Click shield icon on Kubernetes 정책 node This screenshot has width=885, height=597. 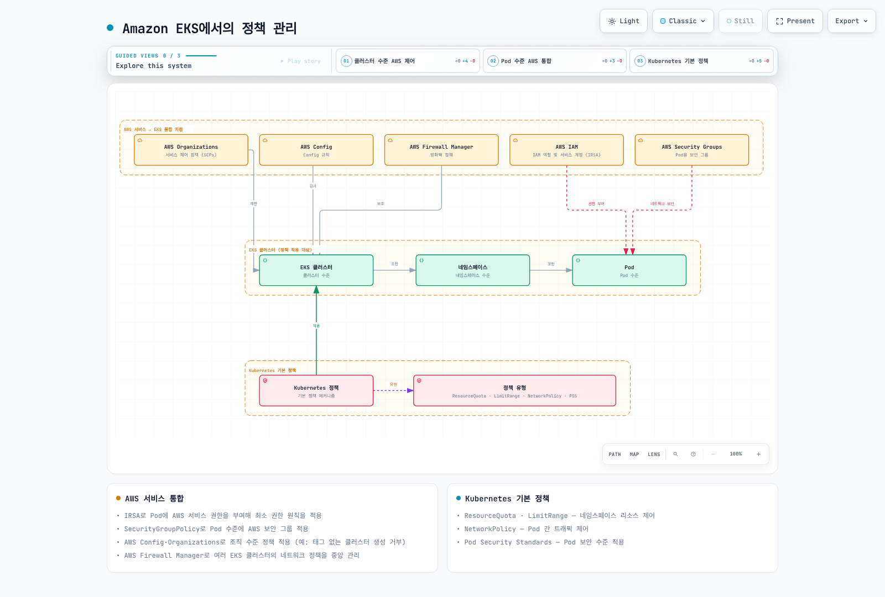(x=265, y=381)
